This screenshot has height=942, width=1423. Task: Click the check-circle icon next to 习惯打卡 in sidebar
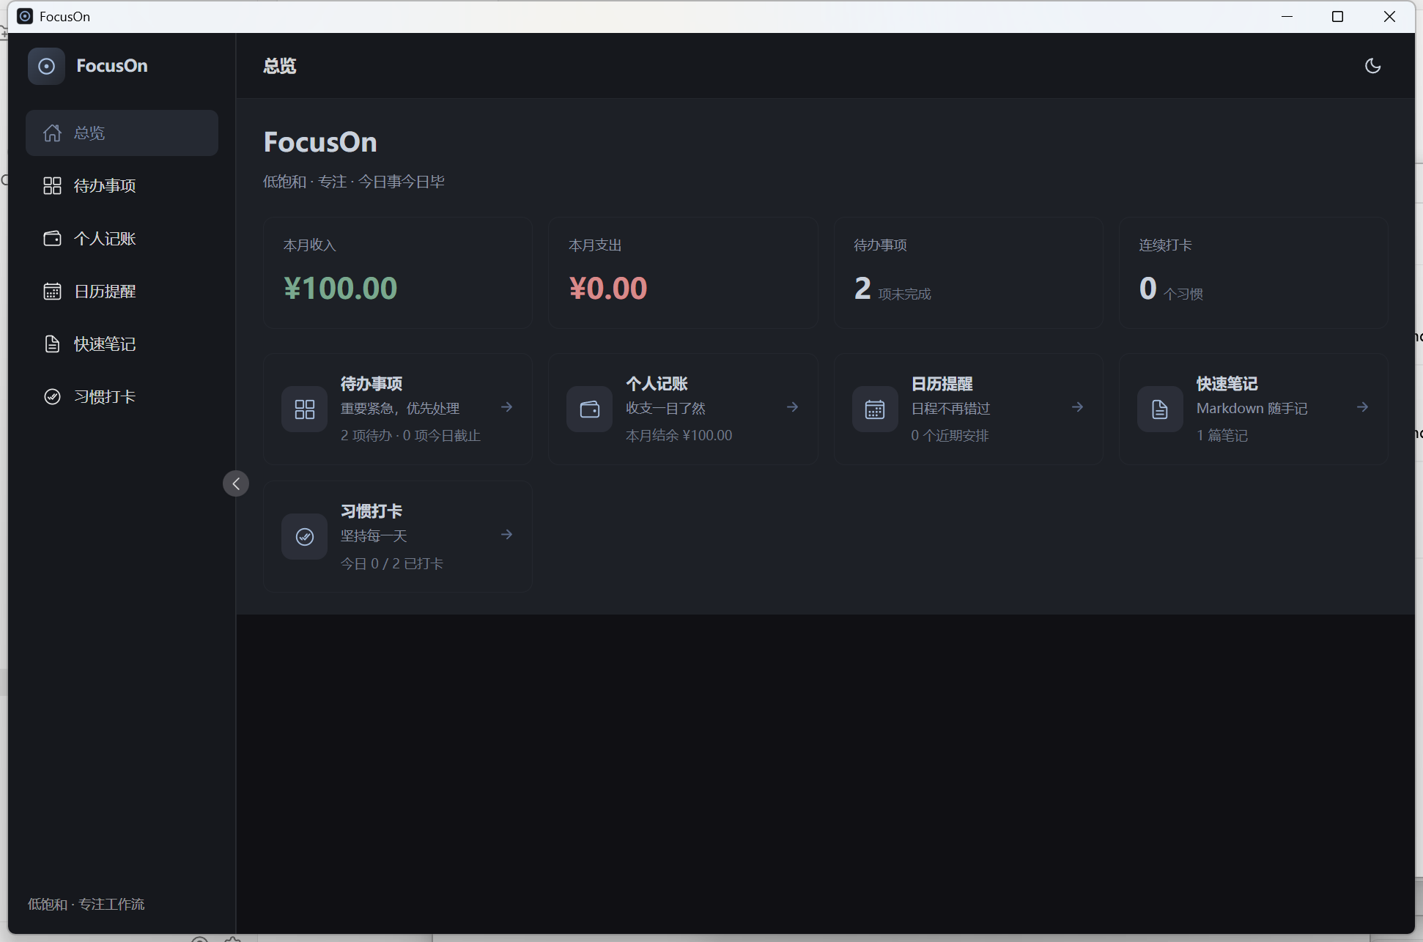pos(52,396)
